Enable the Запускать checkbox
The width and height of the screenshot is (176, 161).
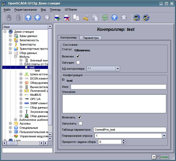[80, 123]
